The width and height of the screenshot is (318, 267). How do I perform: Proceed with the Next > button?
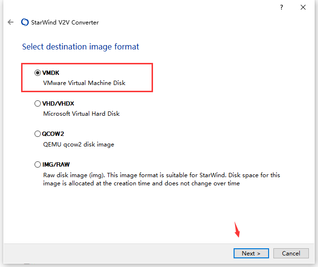(251, 254)
